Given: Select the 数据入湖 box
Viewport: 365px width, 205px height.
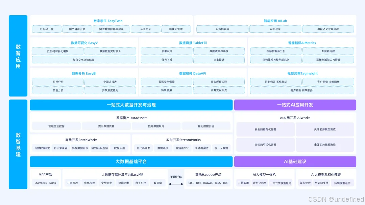Looking at the screenshot, I should [119, 148].
